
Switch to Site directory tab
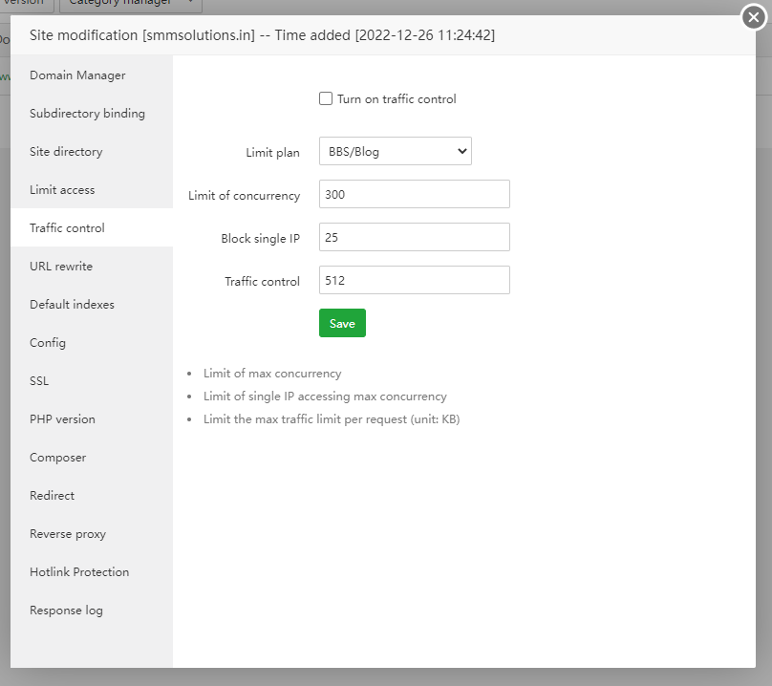click(92, 151)
